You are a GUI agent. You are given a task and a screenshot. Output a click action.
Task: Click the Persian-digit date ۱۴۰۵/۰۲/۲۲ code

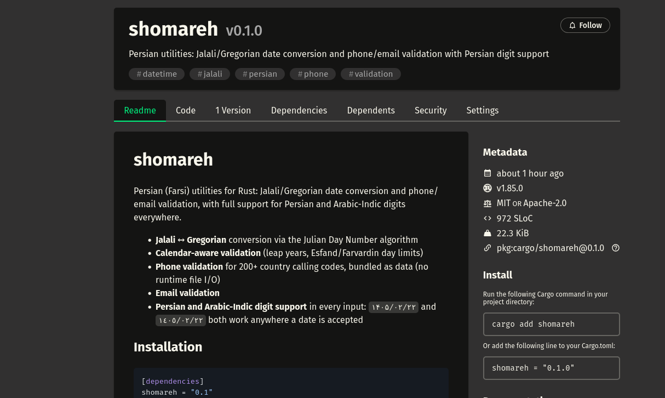pos(393,307)
